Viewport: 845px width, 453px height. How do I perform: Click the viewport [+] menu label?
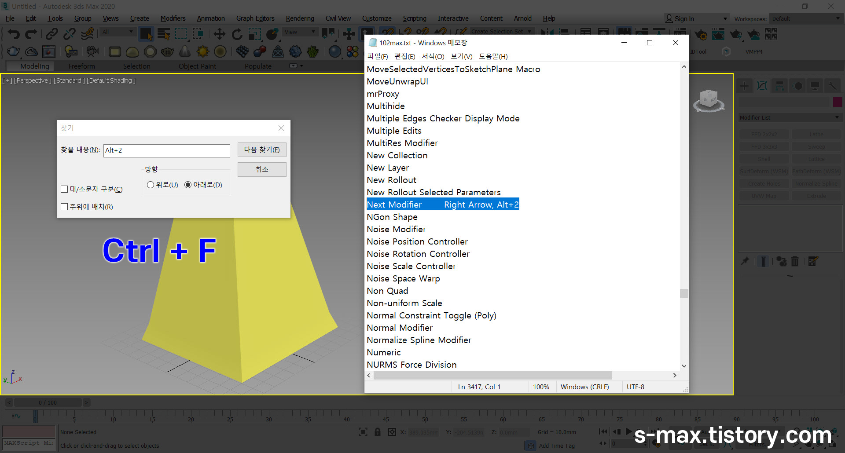[x=7, y=80]
